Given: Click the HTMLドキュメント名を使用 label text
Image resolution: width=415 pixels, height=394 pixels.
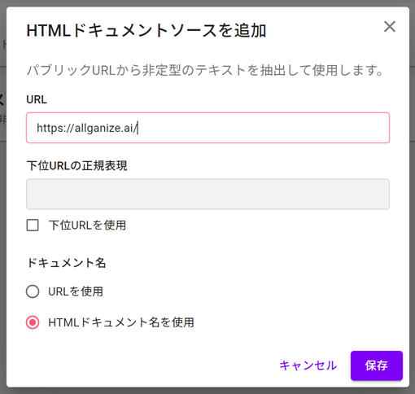Looking at the screenshot, I should click(x=121, y=322).
